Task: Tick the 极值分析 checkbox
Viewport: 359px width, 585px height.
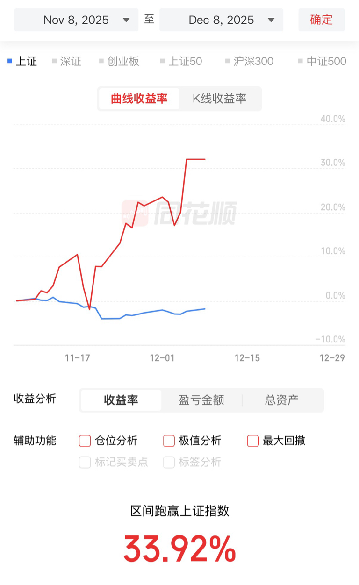Action: tap(169, 441)
